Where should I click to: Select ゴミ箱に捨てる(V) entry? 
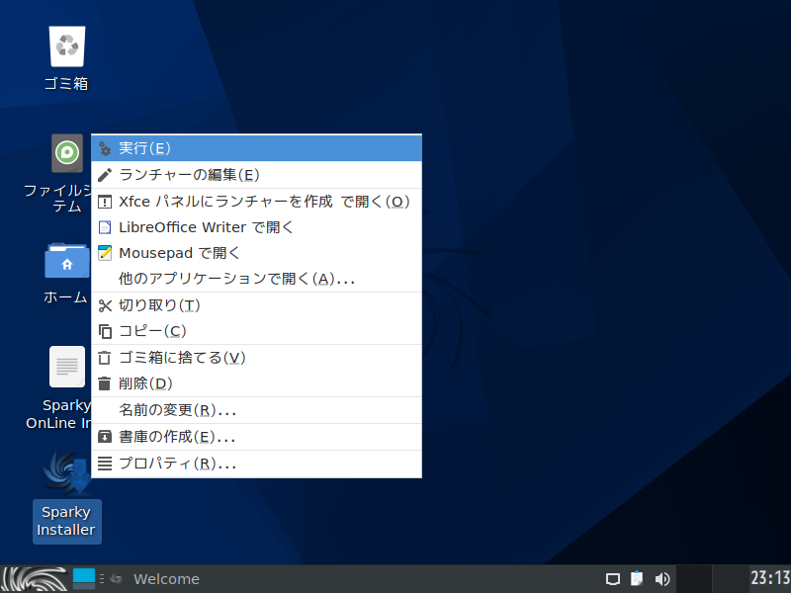point(256,358)
